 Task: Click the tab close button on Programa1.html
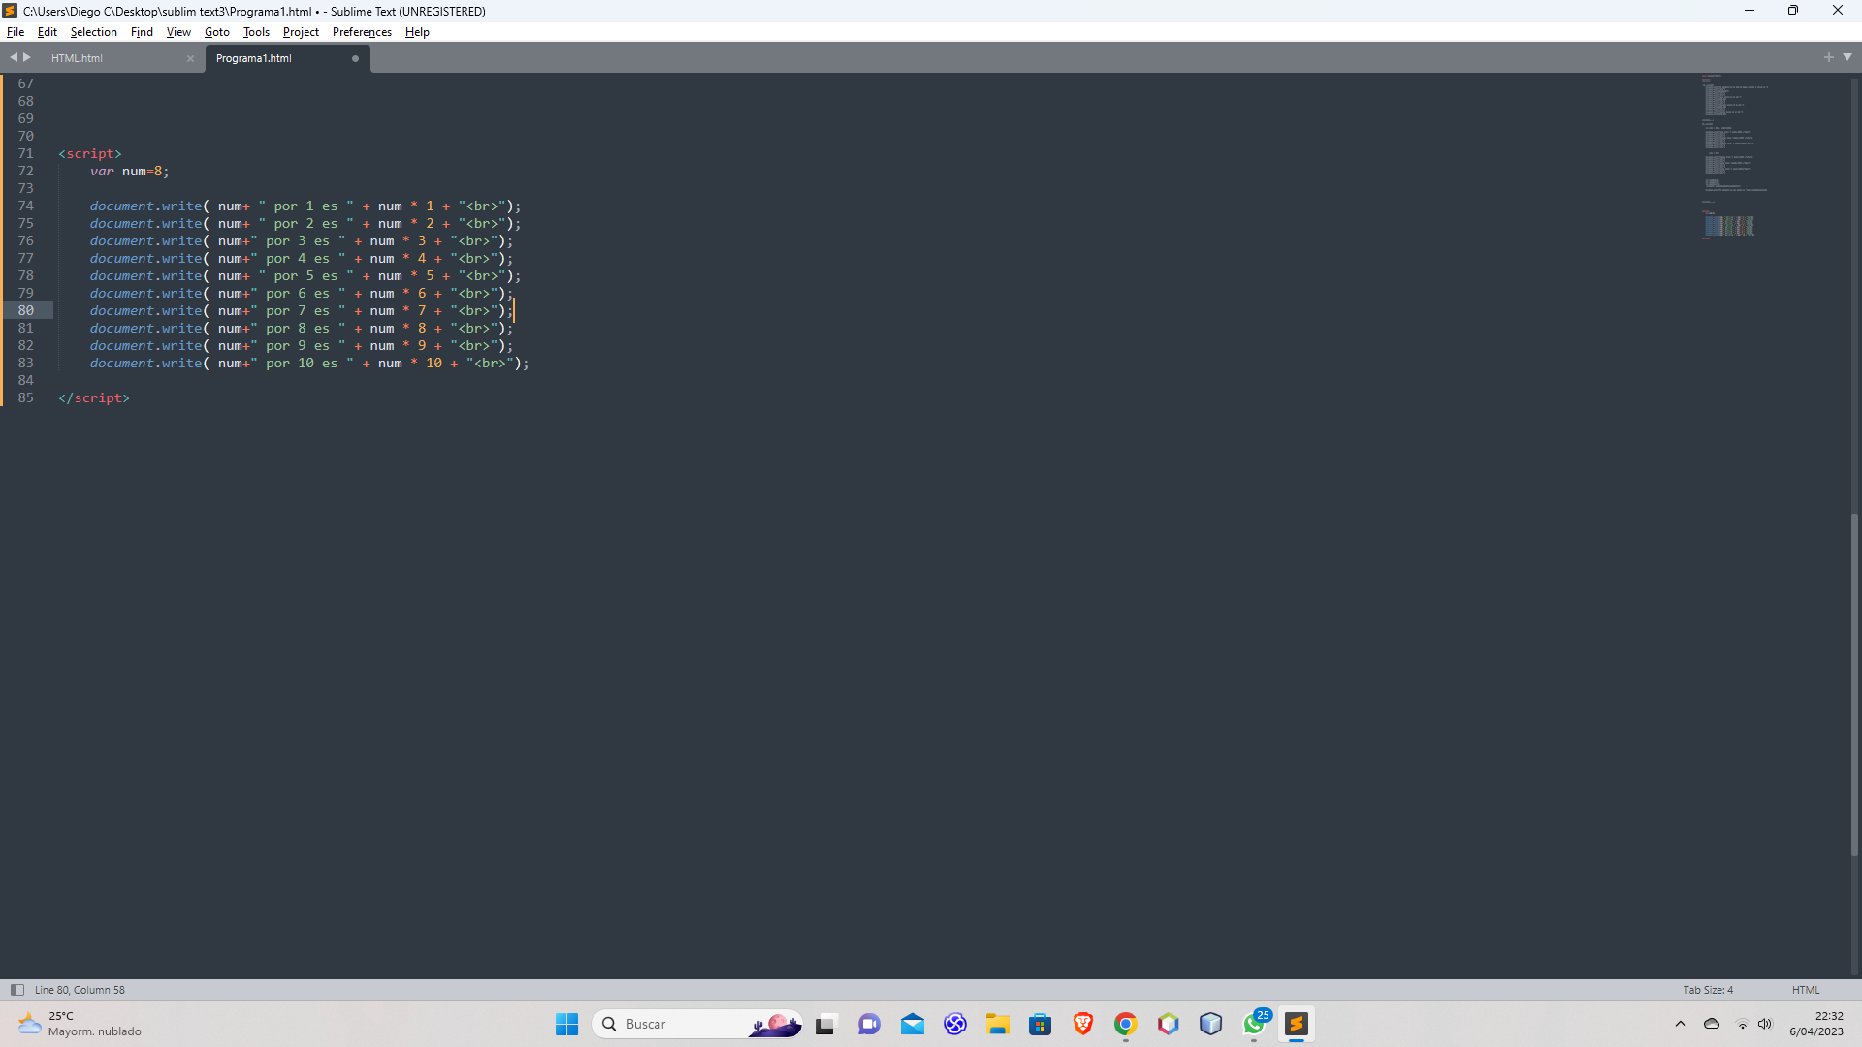pos(356,57)
